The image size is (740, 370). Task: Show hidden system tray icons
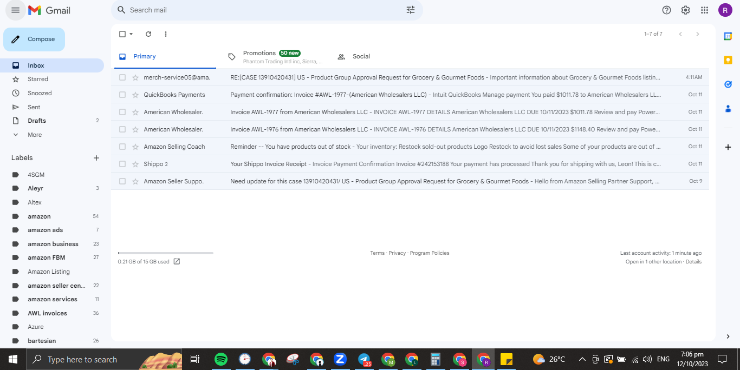coord(582,359)
